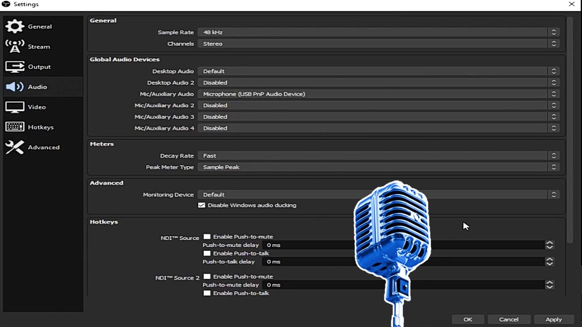The width and height of the screenshot is (582, 327).
Task: Click the Stream antenna icon
Action: 15,46
